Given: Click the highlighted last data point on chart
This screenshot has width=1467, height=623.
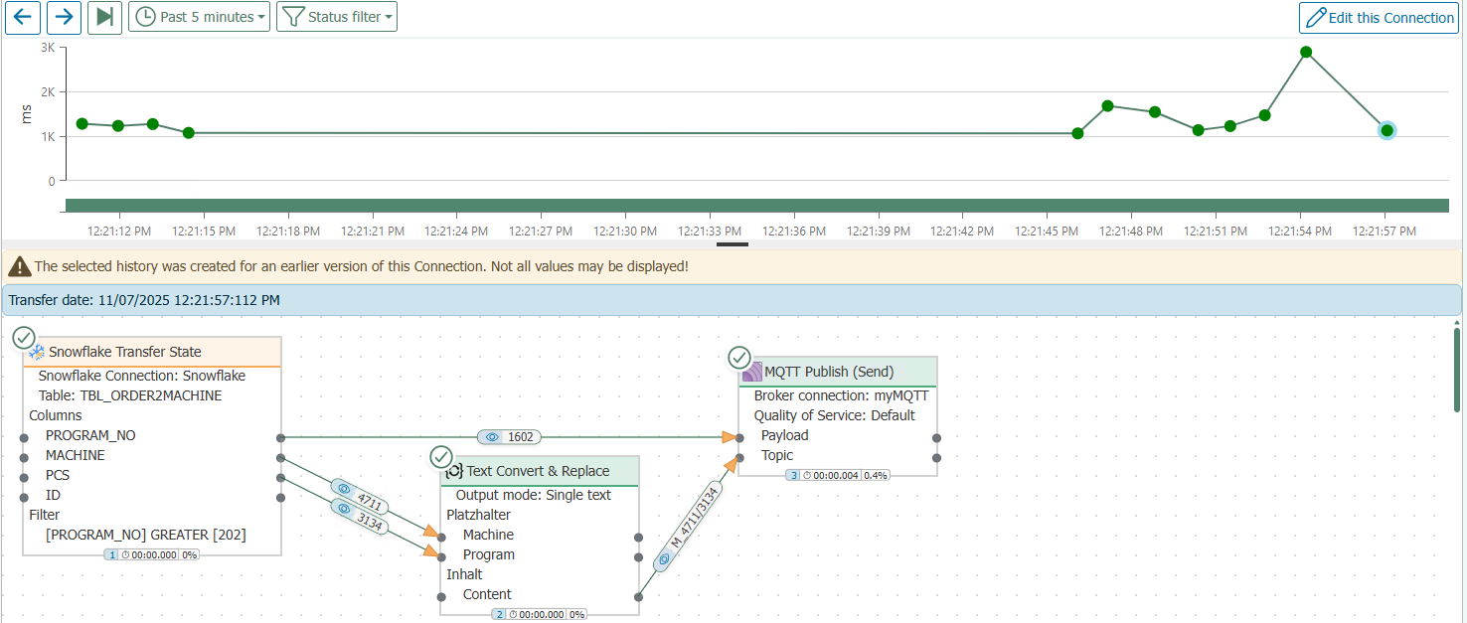Looking at the screenshot, I should click(1386, 130).
